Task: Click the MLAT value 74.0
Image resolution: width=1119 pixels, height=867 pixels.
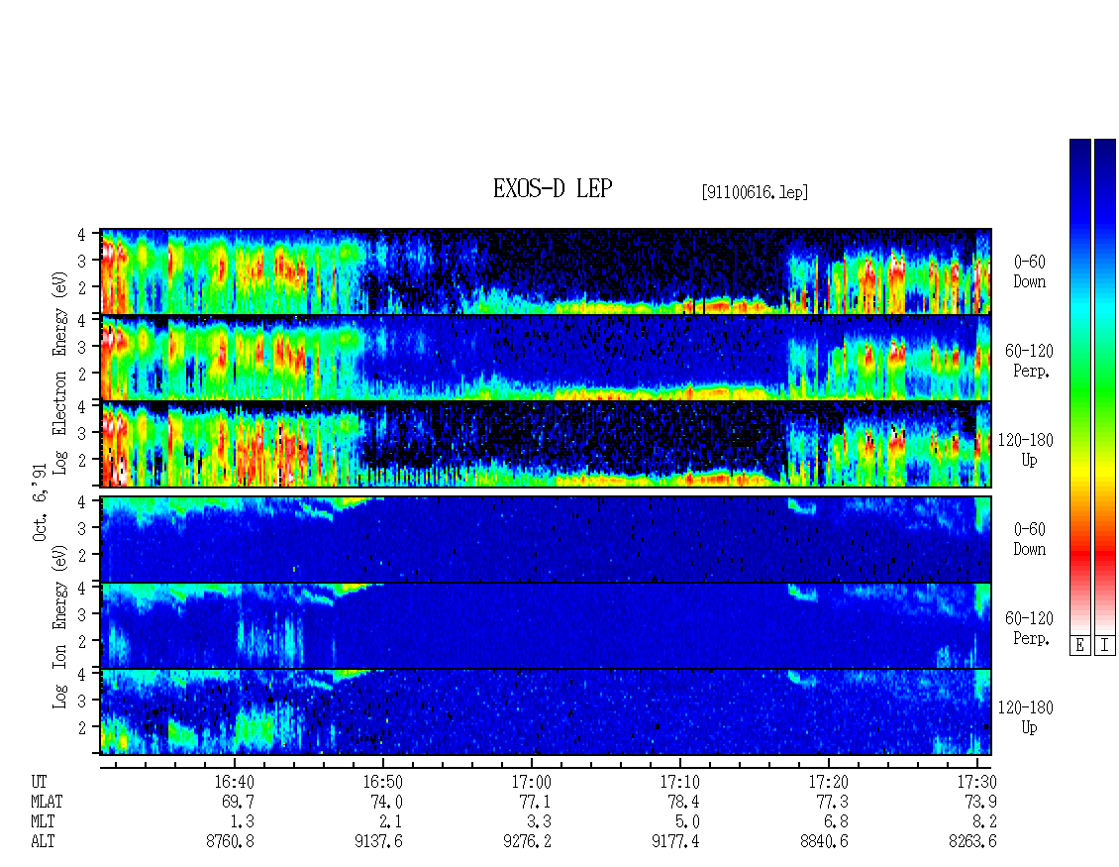Action: pyautogui.click(x=386, y=802)
